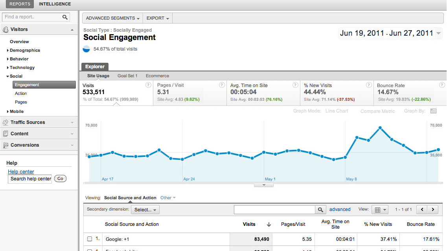Click the help icon on Bounce Rate
Screen dimensions: 447x251
[442, 85]
